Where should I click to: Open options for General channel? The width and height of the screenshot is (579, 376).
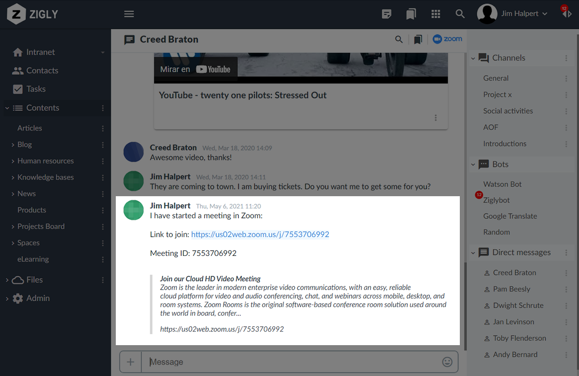566,78
